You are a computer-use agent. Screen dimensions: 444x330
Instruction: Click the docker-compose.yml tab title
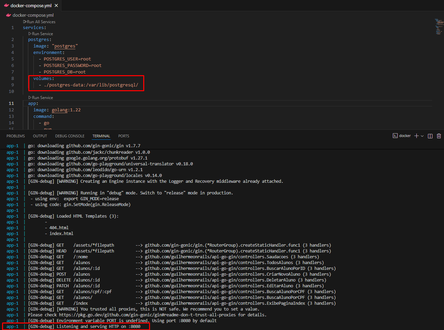[31, 5]
